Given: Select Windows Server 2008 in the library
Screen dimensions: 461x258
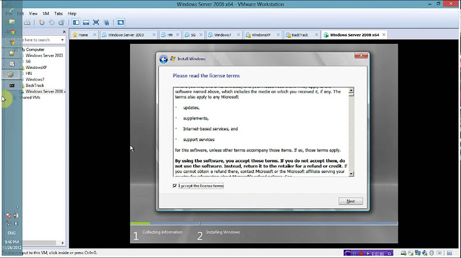Looking at the screenshot, I should [x=44, y=91].
